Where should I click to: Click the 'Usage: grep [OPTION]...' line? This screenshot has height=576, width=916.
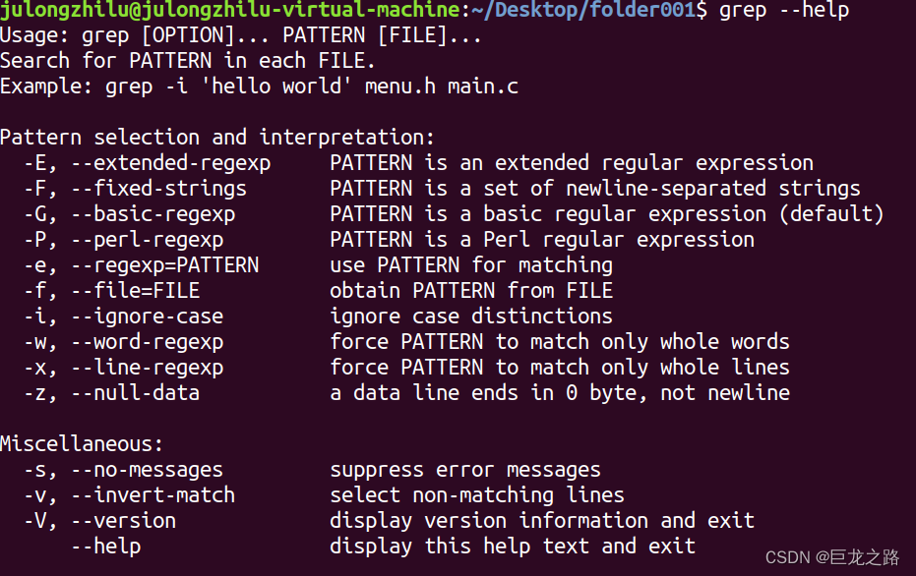point(241,35)
